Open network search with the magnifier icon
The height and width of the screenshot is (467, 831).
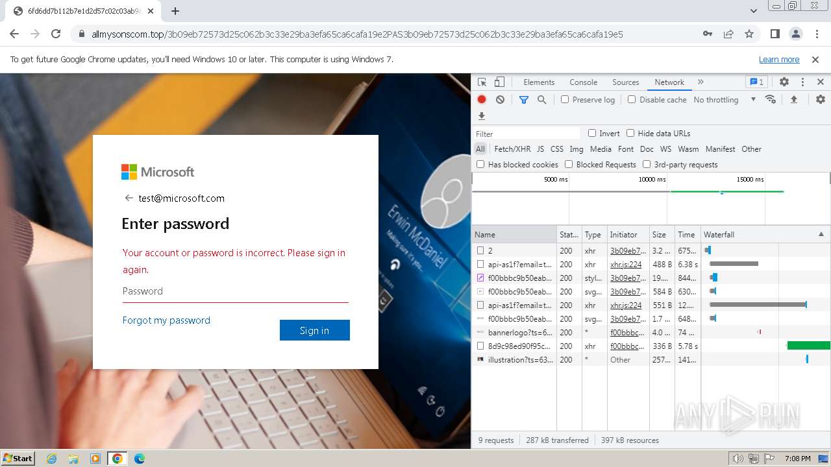click(x=541, y=99)
